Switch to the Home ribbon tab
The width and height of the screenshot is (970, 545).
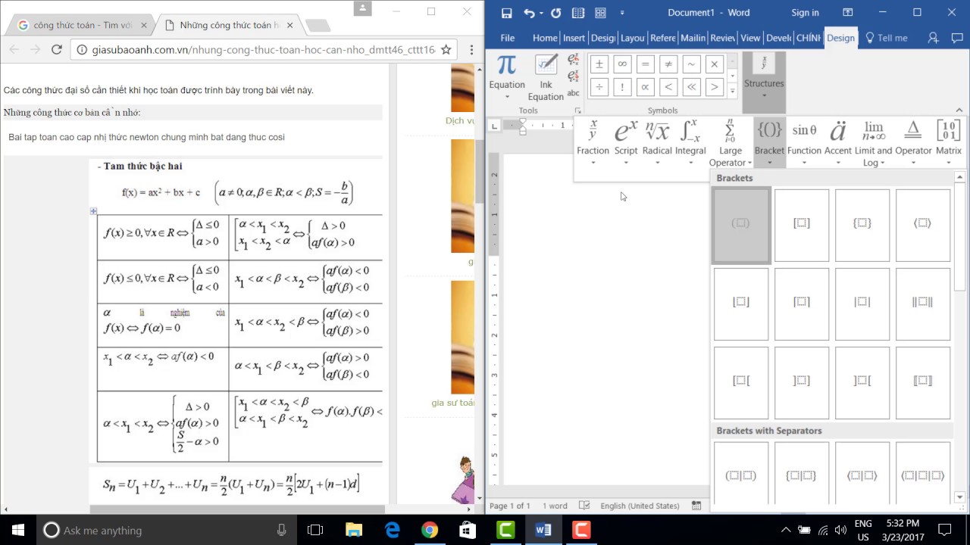coord(545,38)
